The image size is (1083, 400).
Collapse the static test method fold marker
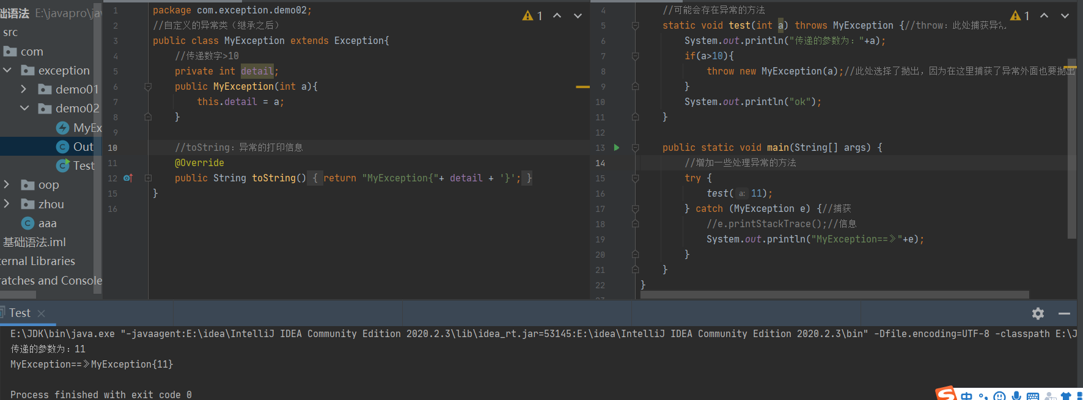[635, 26]
